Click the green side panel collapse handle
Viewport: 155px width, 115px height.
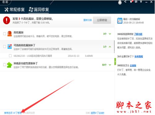coord(115,61)
